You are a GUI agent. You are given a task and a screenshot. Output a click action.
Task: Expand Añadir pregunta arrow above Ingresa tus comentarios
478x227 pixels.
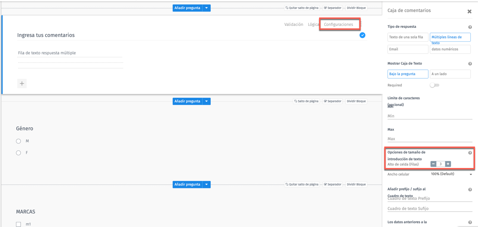click(x=206, y=8)
